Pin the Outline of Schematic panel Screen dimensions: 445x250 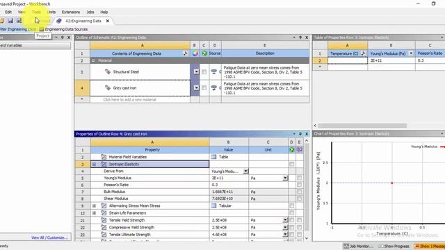pos(300,37)
